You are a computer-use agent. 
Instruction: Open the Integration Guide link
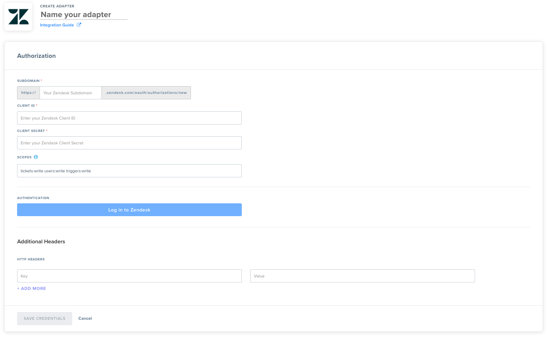[57, 25]
